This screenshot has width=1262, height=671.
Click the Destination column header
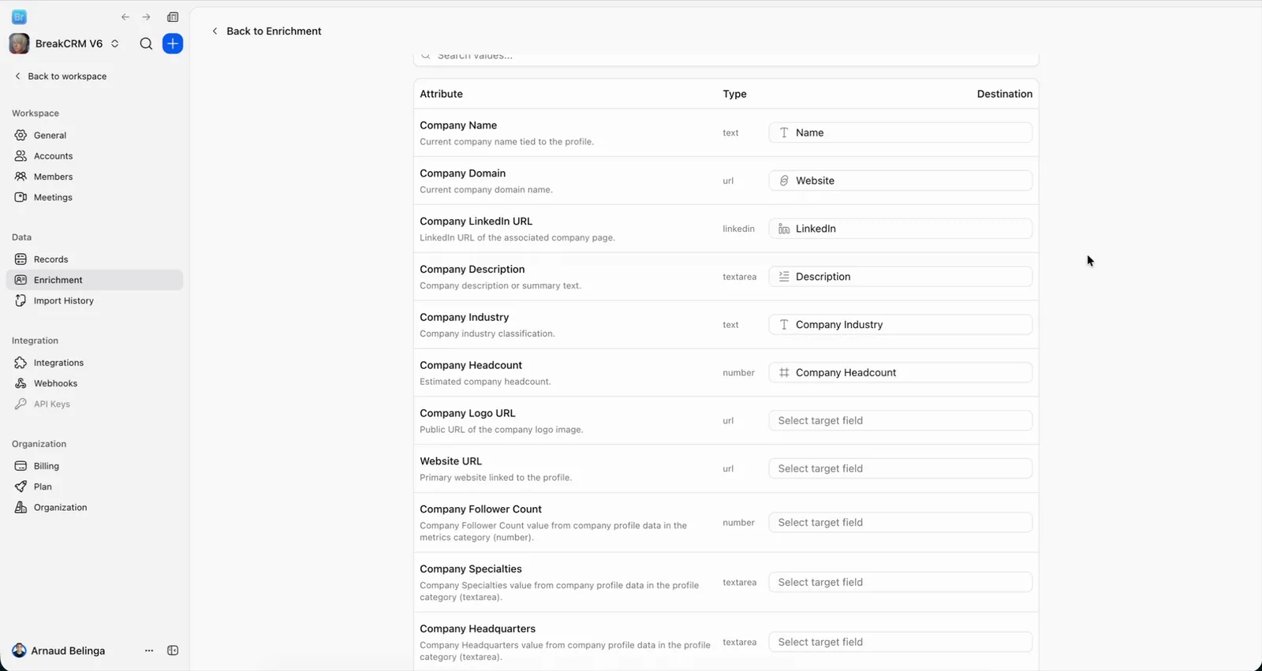pyautogui.click(x=1004, y=94)
